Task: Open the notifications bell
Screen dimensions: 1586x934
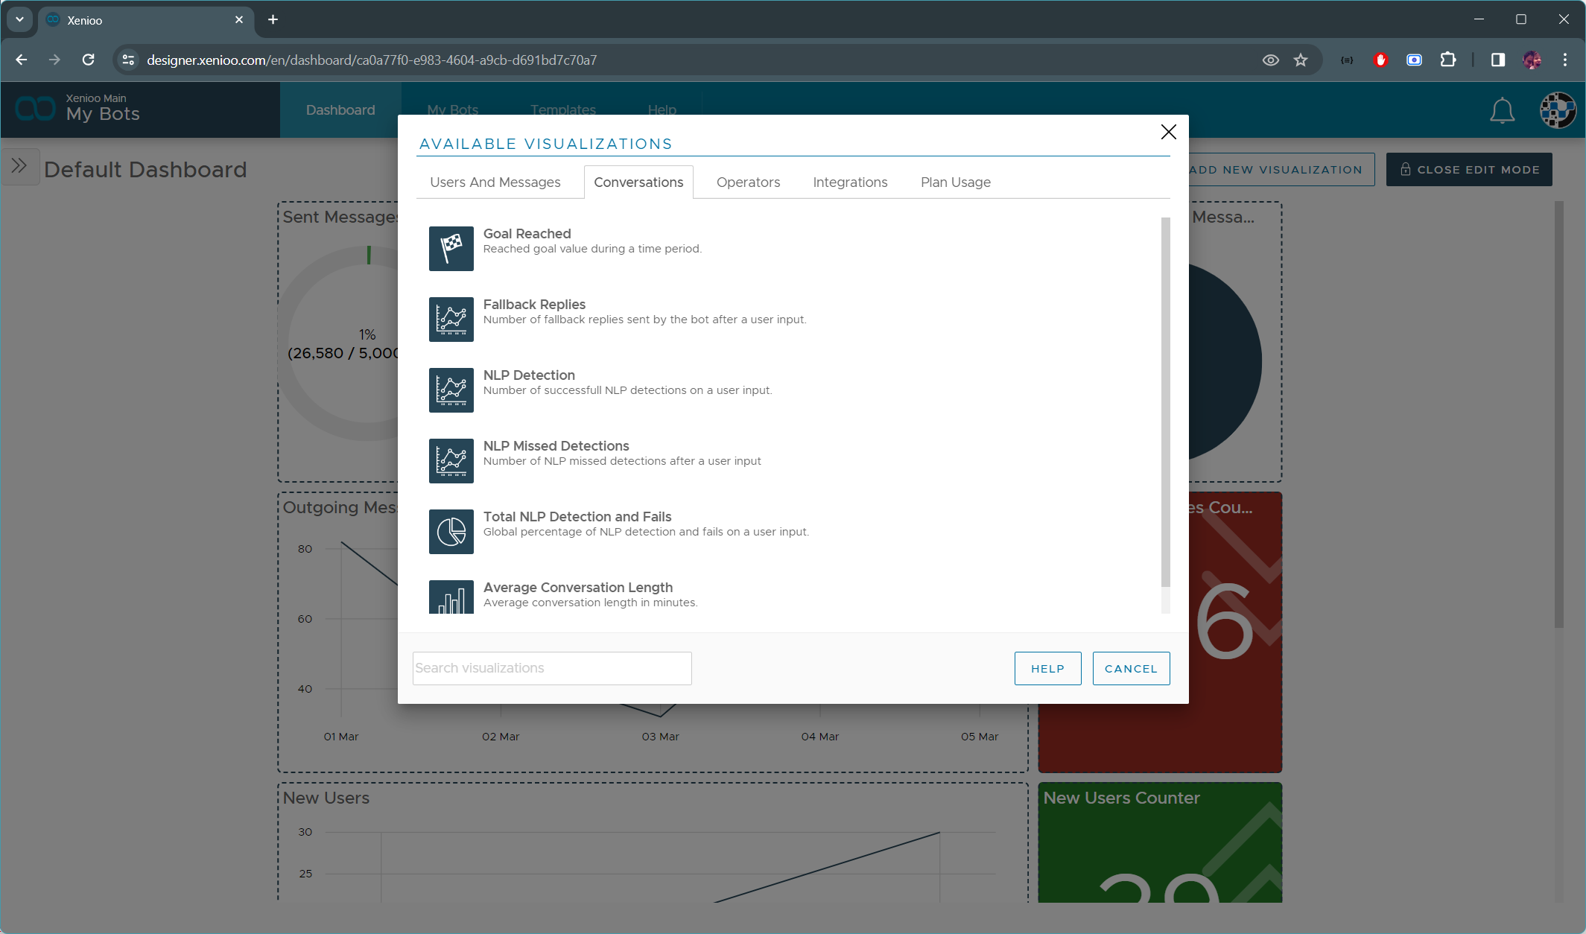Action: point(1502,110)
